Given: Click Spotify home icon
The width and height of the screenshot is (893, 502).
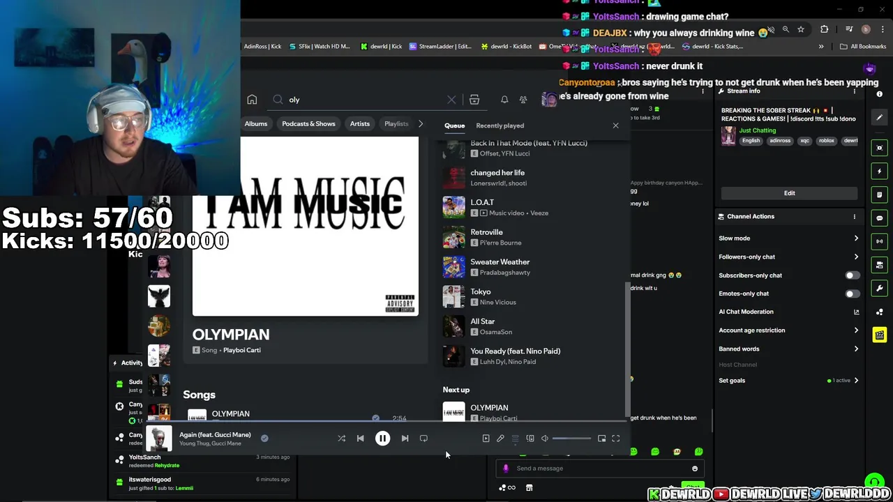Looking at the screenshot, I should point(252,100).
